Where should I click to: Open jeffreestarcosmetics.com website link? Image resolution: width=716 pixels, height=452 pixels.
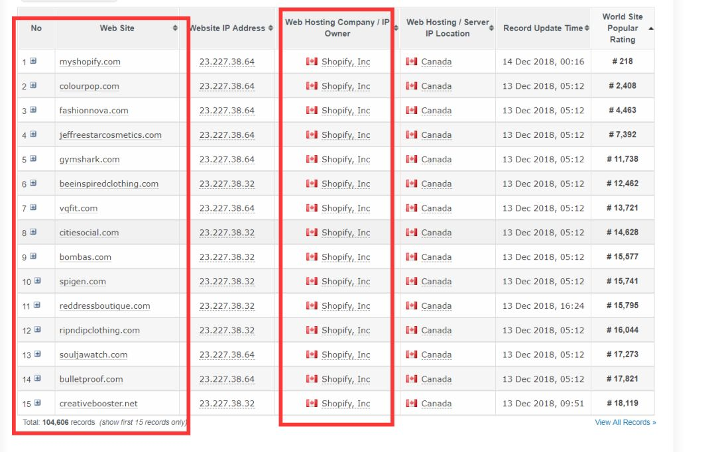coord(110,135)
